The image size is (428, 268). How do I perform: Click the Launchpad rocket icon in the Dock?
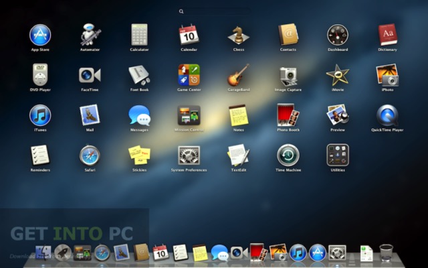click(x=63, y=253)
